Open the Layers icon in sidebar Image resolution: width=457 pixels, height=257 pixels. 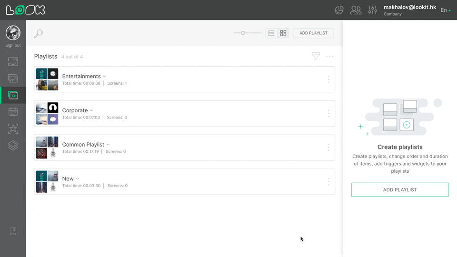(13, 146)
